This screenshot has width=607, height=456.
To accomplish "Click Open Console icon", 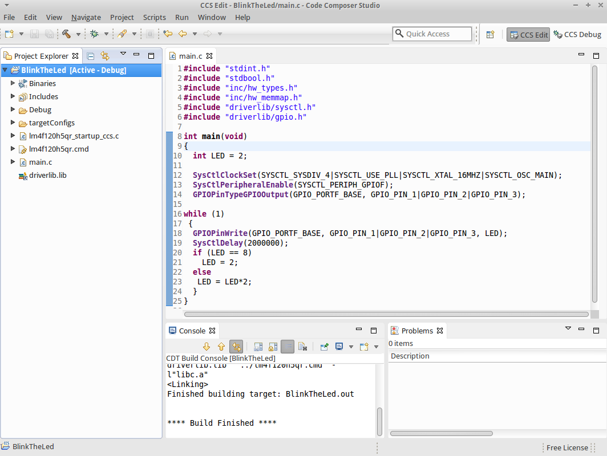I will (364, 347).
